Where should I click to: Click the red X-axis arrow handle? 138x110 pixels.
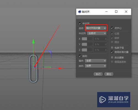[60, 69]
